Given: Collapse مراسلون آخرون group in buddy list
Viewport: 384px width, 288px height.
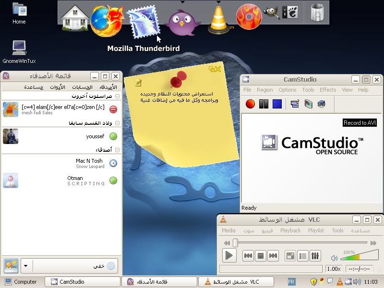Looking at the screenshot, I should pos(118,96).
